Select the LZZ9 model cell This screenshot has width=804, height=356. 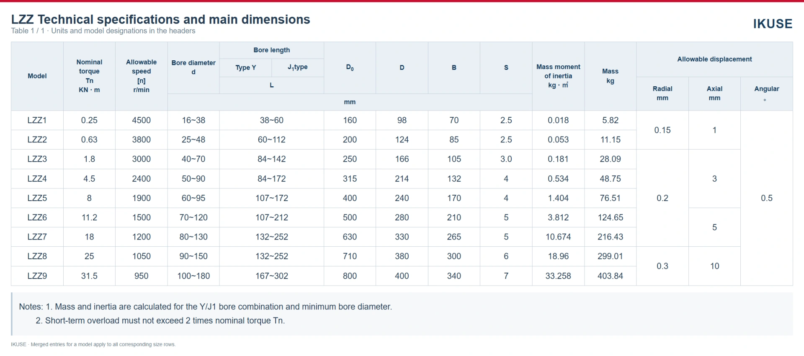pos(37,276)
